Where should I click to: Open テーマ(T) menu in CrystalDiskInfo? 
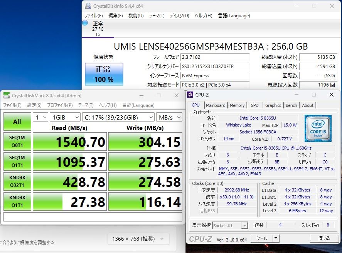pyautogui.click(x=157, y=16)
